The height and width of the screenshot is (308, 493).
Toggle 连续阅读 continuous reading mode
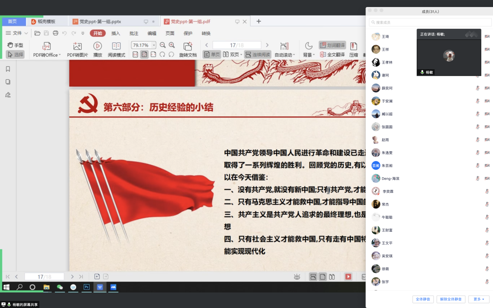(257, 55)
